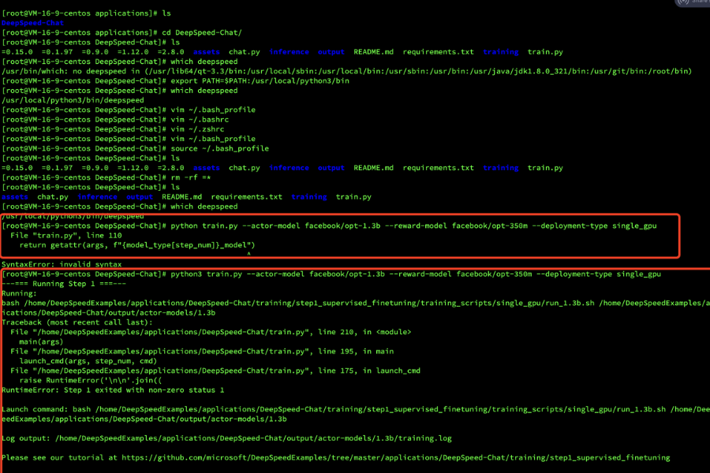Click the 'Launch command: bash' line

coord(356,409)
